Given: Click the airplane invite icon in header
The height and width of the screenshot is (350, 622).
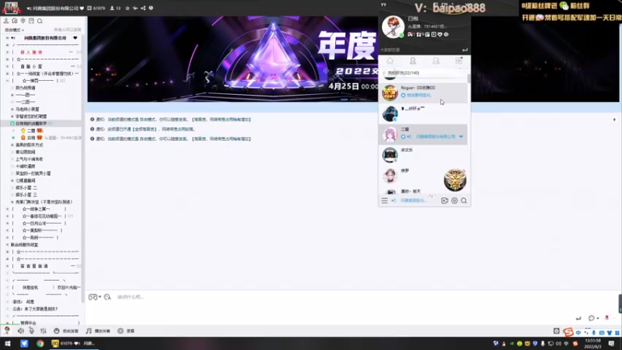Looking at the screenshot, I should coord(135,8).
